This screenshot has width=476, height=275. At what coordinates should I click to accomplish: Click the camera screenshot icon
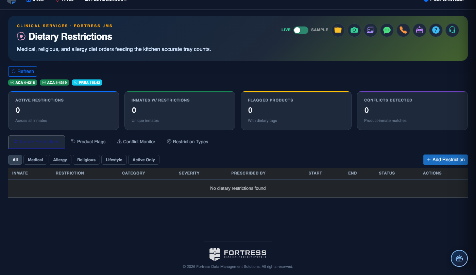pos(354,30)
